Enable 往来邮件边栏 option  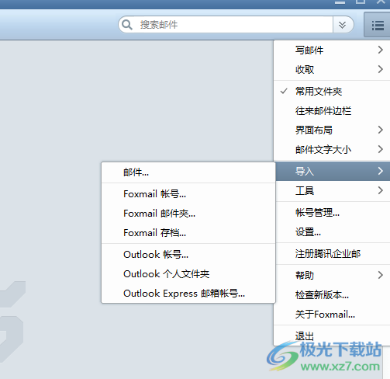tap(332, 110)
